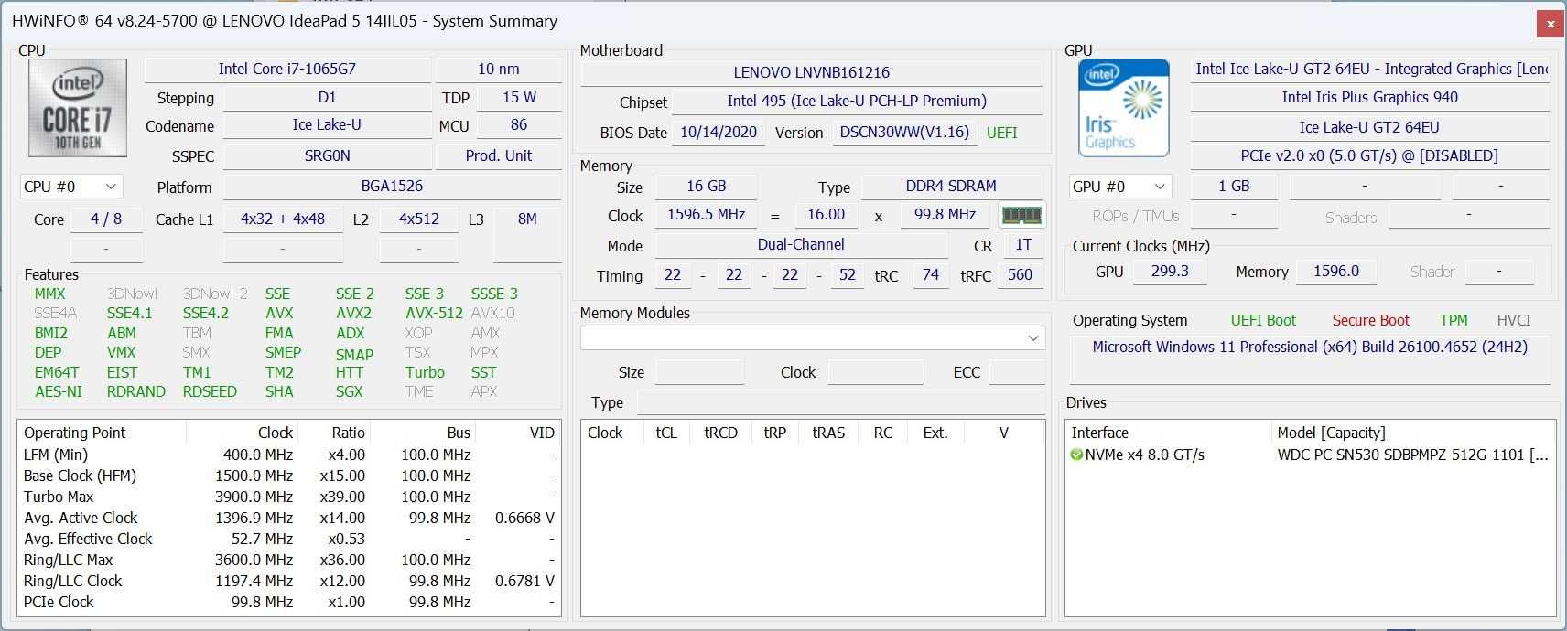This screenshot has height=631, width=1567.
Task: Click the AVX-512 feature label
Action: tap(434, 313)
